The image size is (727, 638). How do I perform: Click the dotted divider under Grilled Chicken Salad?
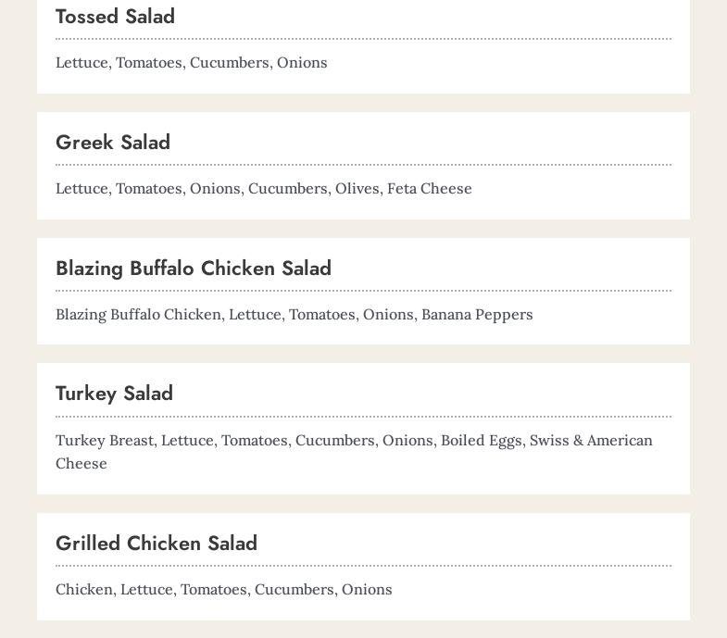pos(363,566)
